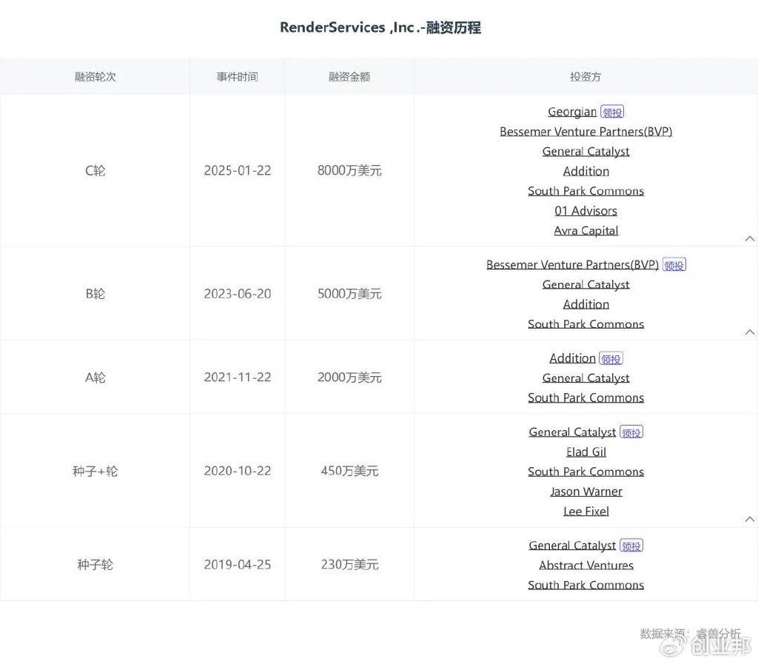Open the Elad Gil investor link

pos(586,452)
